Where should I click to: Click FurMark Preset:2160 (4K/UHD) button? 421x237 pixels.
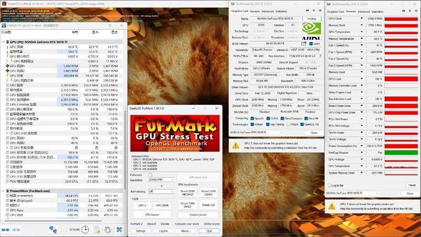pyautogui.click(x=187, y=193)
